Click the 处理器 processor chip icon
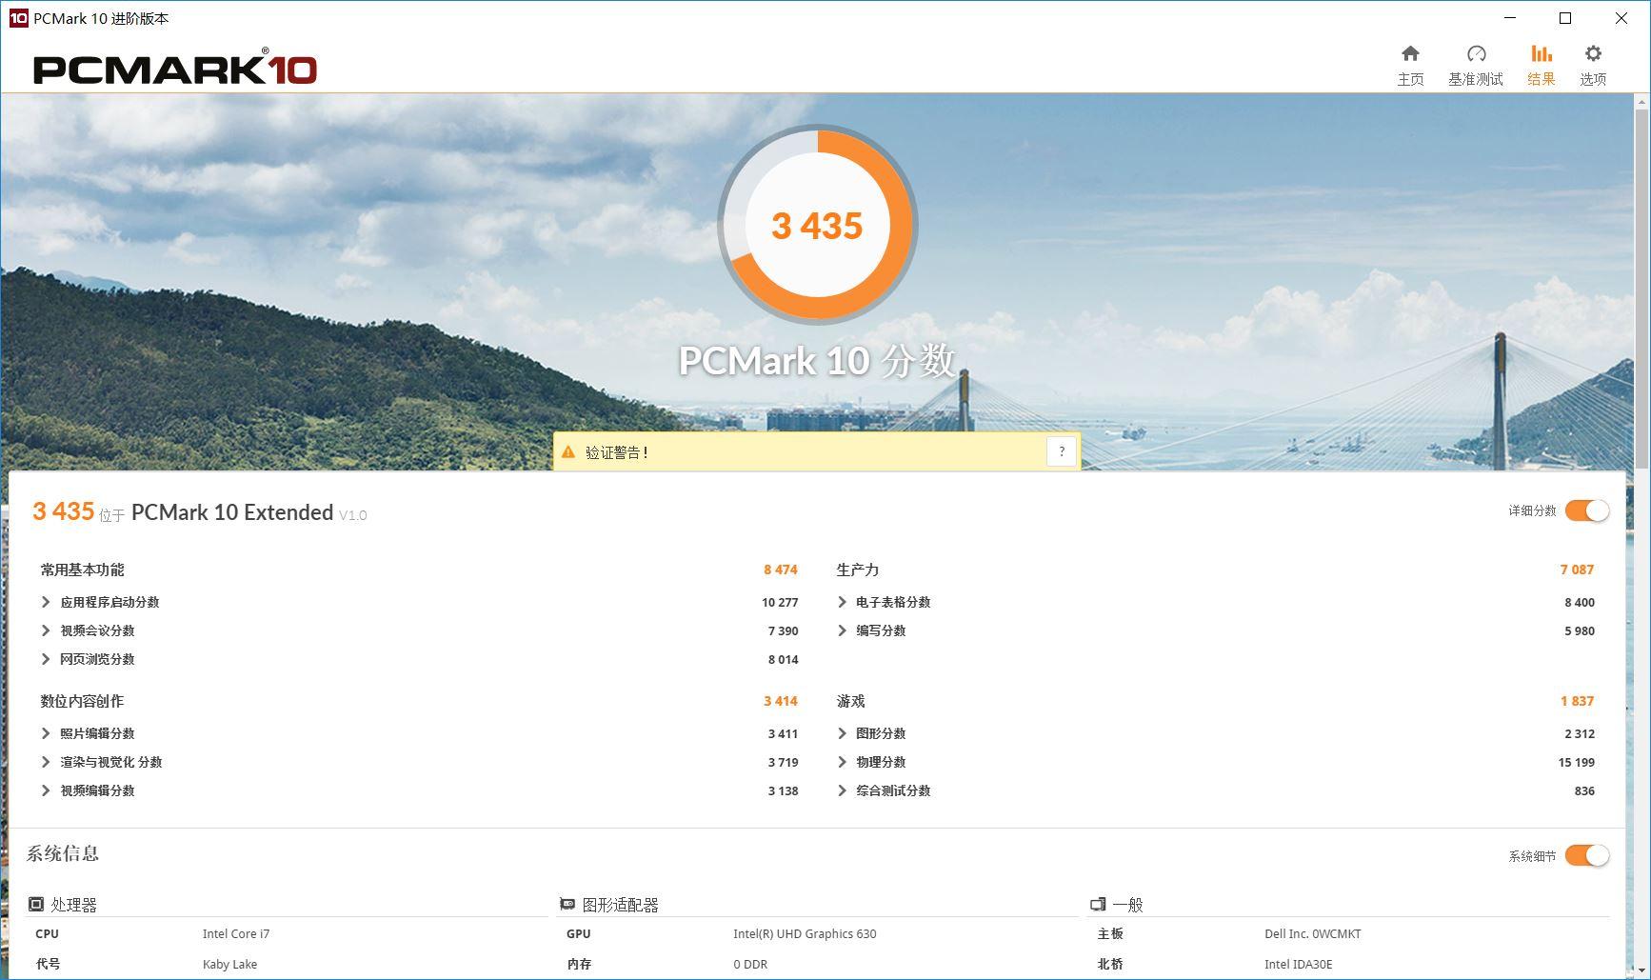The image size is (1651, 980). tap(36, 904)
